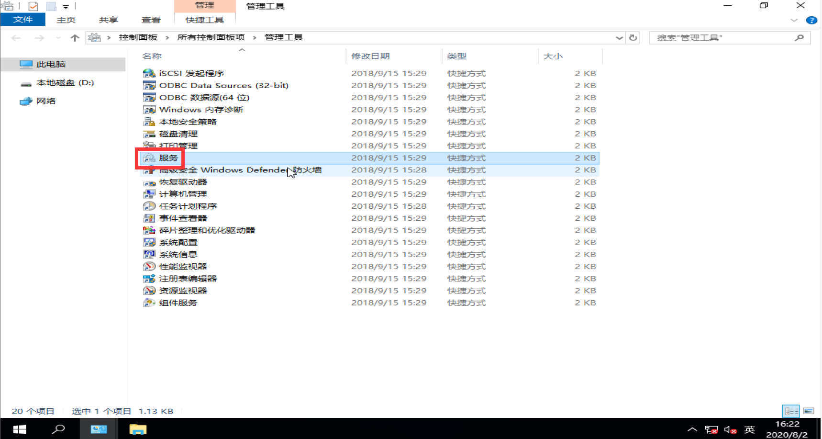Click the taskbar control panel app icon
822x439 pixels.
[x=99, y=429]
